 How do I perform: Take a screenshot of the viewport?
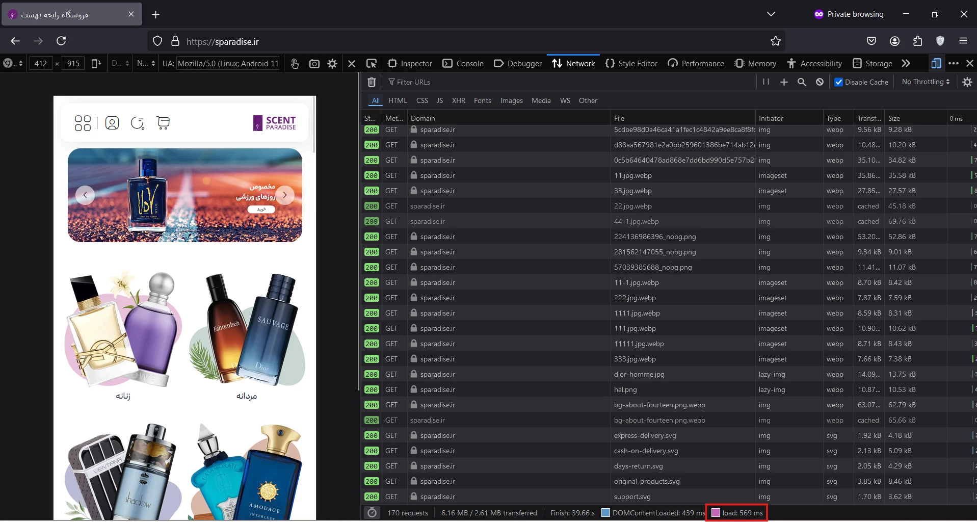[314, 64]
